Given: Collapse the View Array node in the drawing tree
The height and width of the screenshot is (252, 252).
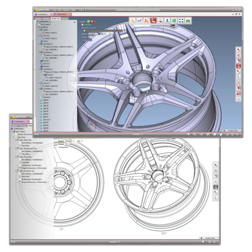Looking at the screenshot, I should click(x=14, y=137).
